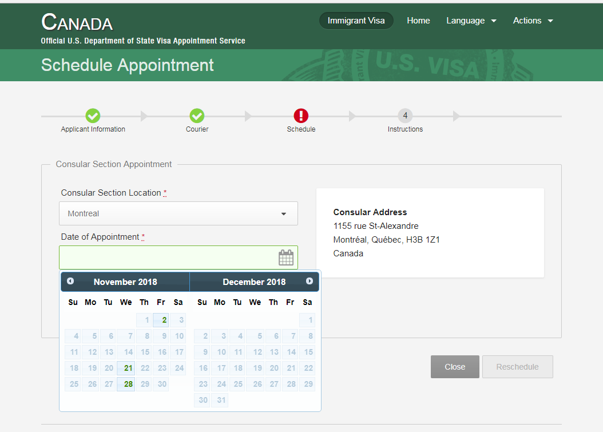603x432 pixels.
Task: Click November 9 in the calendar
Action: 161,336
